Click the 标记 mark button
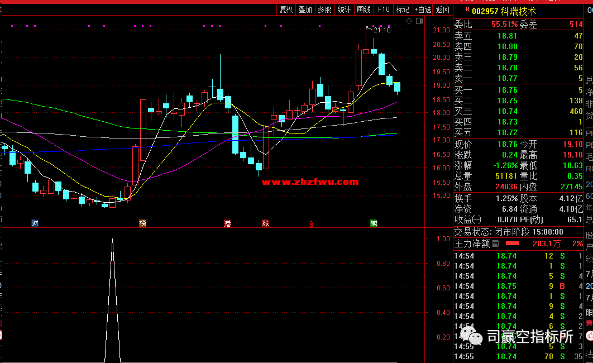Screen dimensions: 593x363 (403, 9)
